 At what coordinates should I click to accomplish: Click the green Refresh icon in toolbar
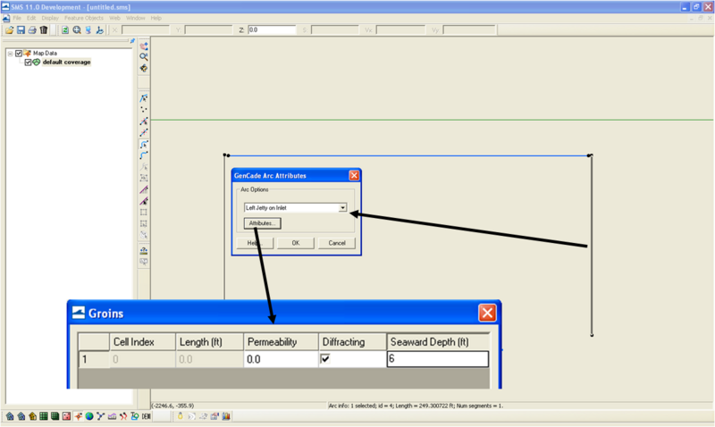(x=65, y=30)
